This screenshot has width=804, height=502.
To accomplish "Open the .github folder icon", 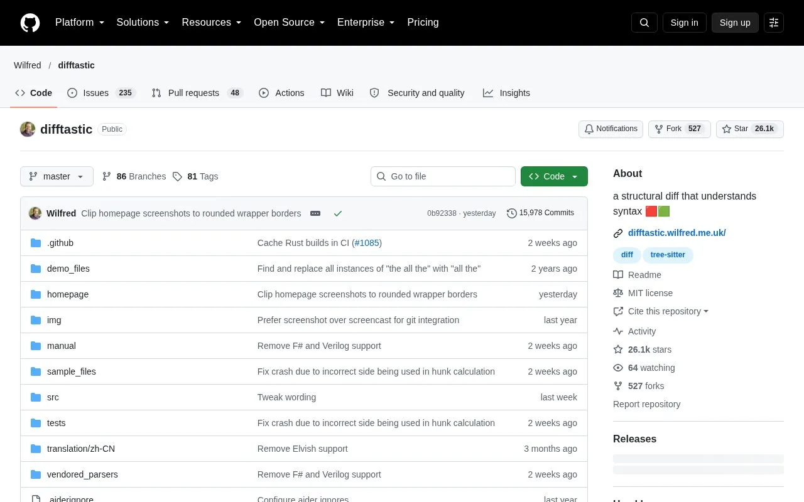I will tap(36, 243).
